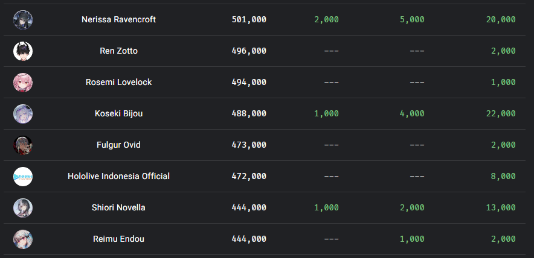534x258 pixels.
Task: Click Ren Zotto's avatar icon
Action: tap(23, 51)
